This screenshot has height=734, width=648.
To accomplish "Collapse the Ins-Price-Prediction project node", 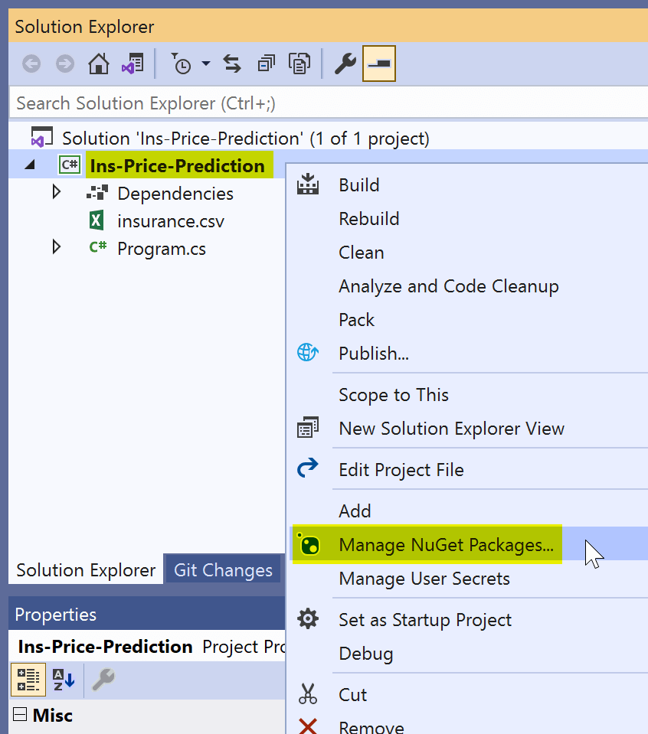I will pyautogui.click(x=30, y=165).
